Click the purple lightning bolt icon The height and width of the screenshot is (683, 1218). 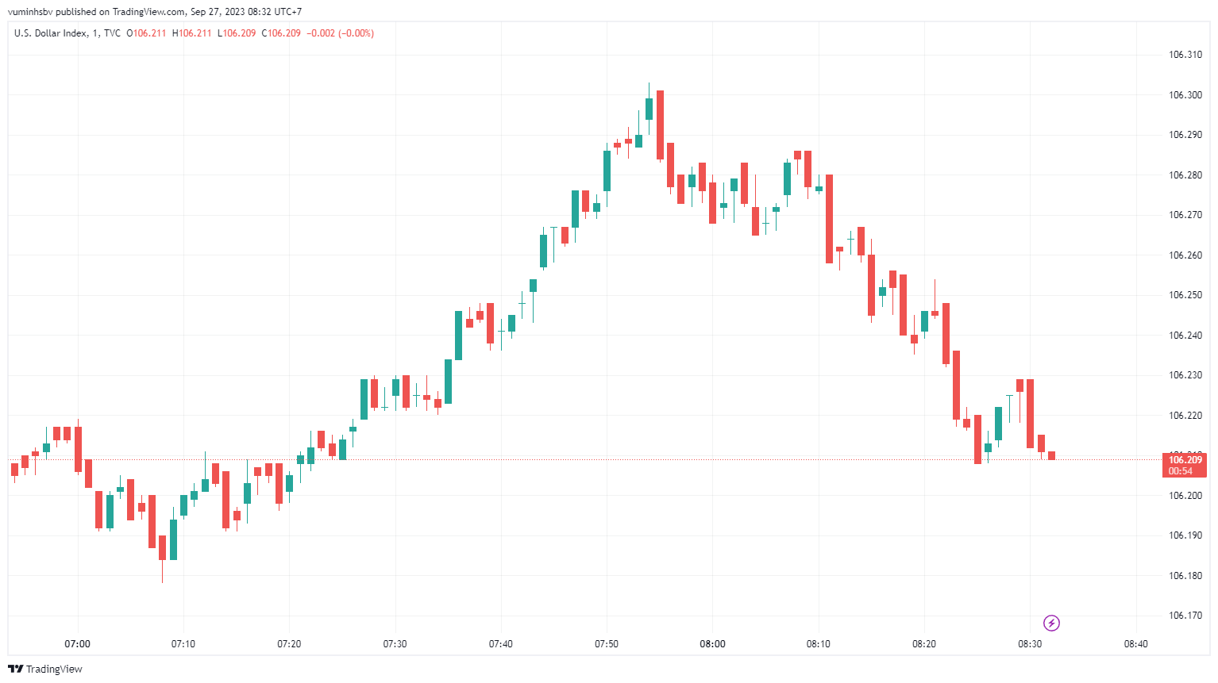click(1051, 623)
